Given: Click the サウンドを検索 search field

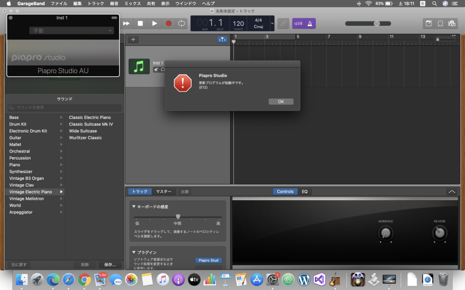Looking at the screenshot, I should click(x=65, y=107).
